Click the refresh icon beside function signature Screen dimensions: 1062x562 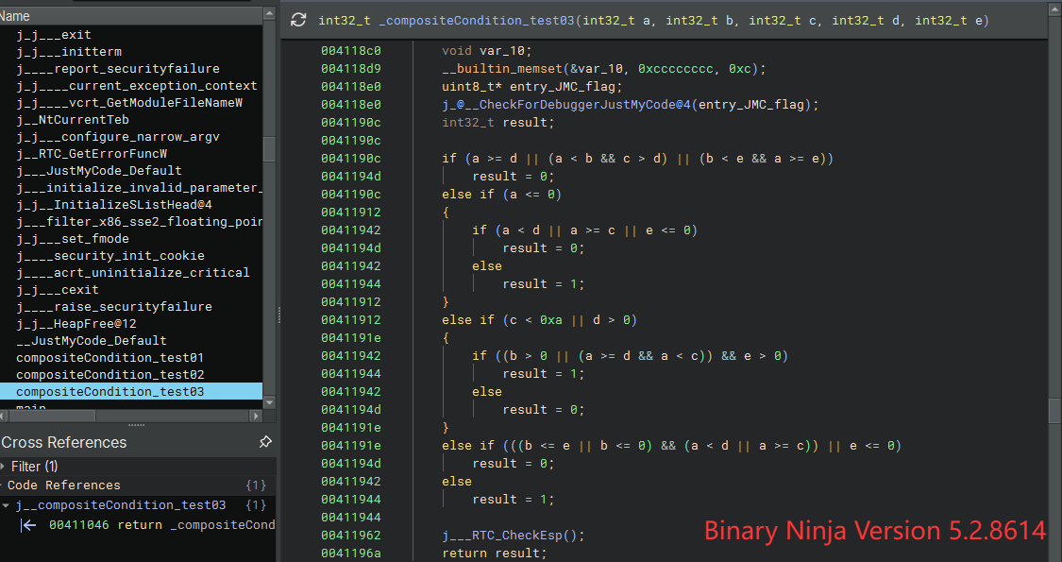pos(298,20)
